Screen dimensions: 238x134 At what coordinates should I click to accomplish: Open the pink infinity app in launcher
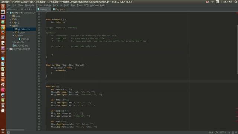point(3,90)
